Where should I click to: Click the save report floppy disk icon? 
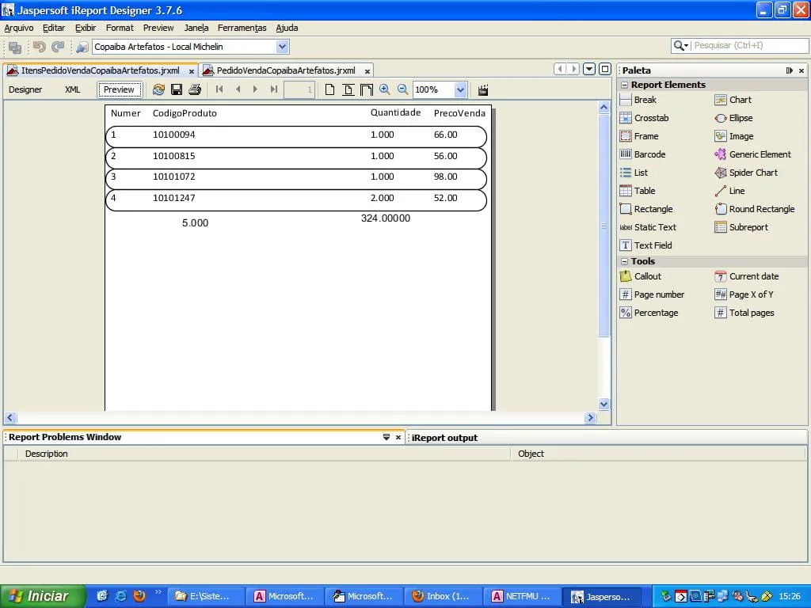(x=177, y=89)
